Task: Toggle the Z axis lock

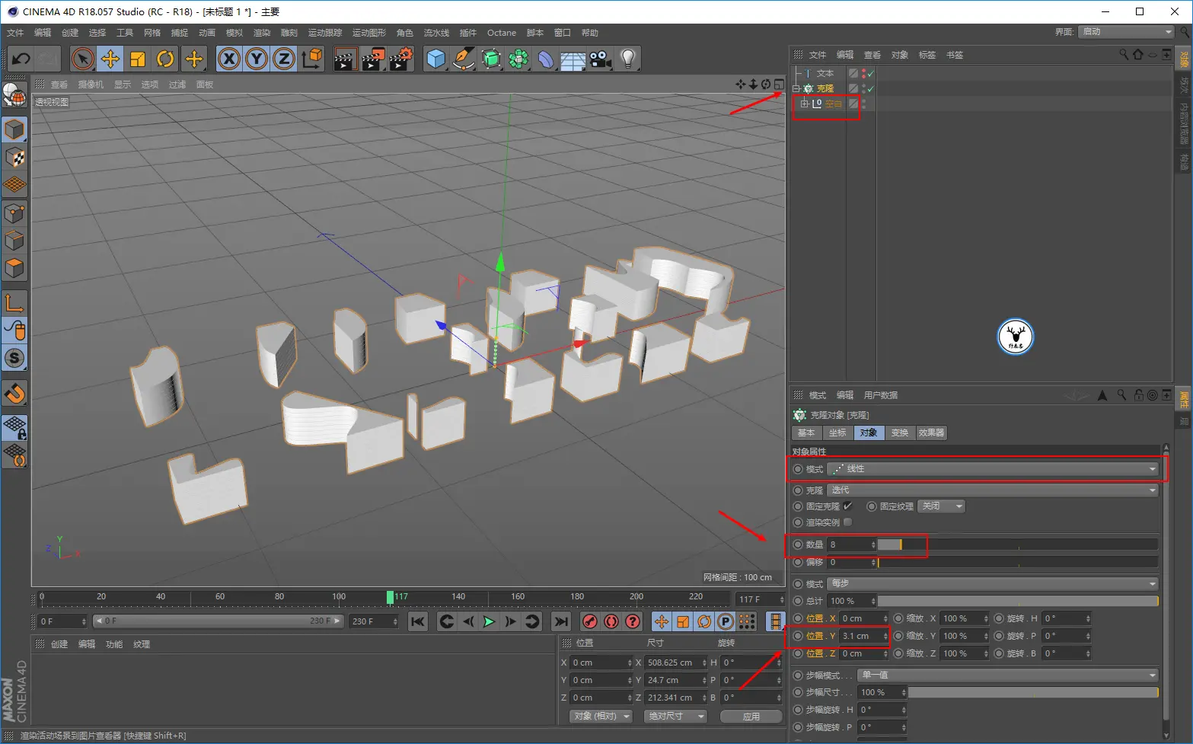Action: [x=284, y=59]
